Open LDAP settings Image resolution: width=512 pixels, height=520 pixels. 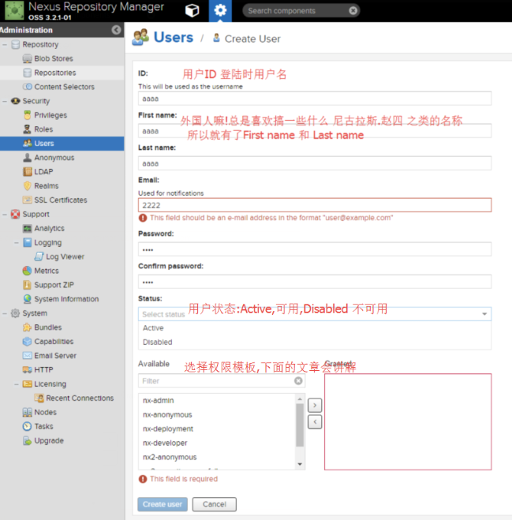[x=43, y=172]
